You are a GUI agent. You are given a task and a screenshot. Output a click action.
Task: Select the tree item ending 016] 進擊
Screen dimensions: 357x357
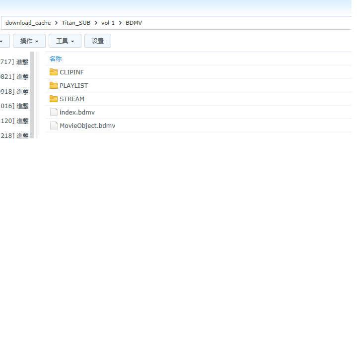(x=14, y=106)
